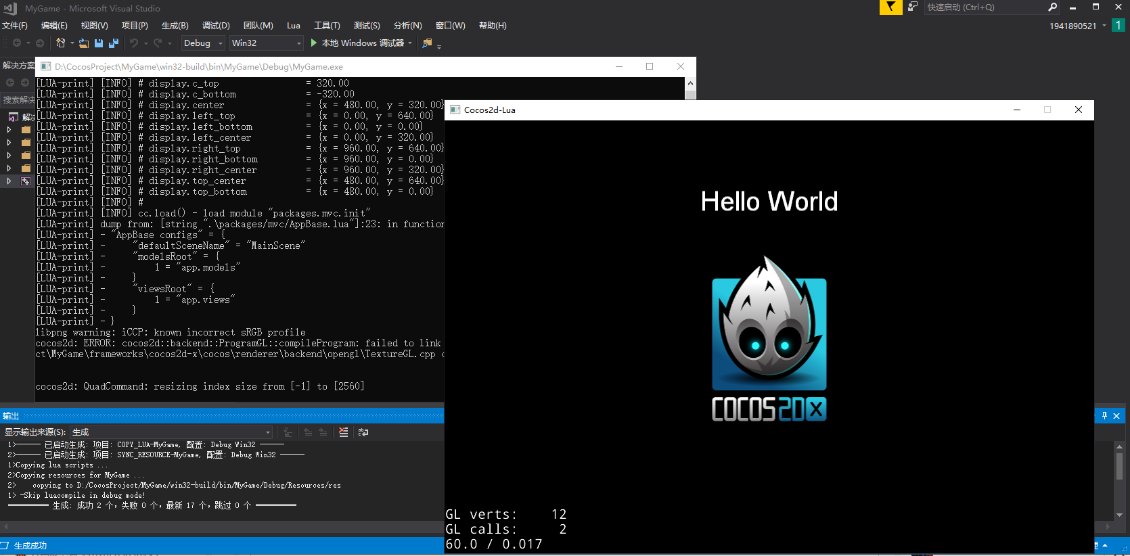This screenshot has height=556, width=1130.
Task: Open the 分析(N) menu
Action: pos(407,26)
